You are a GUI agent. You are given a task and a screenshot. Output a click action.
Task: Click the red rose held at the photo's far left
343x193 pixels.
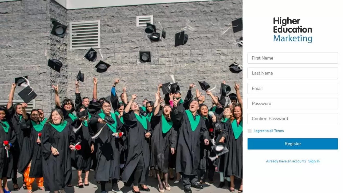coord(6,144)
